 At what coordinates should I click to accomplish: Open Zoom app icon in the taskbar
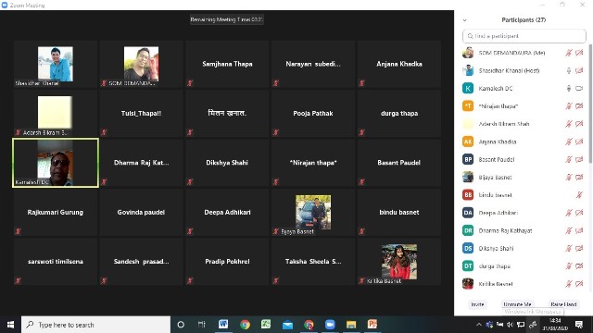[330, 325]
